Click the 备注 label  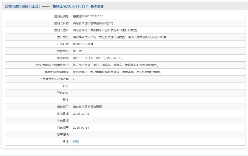click(66, 100)
